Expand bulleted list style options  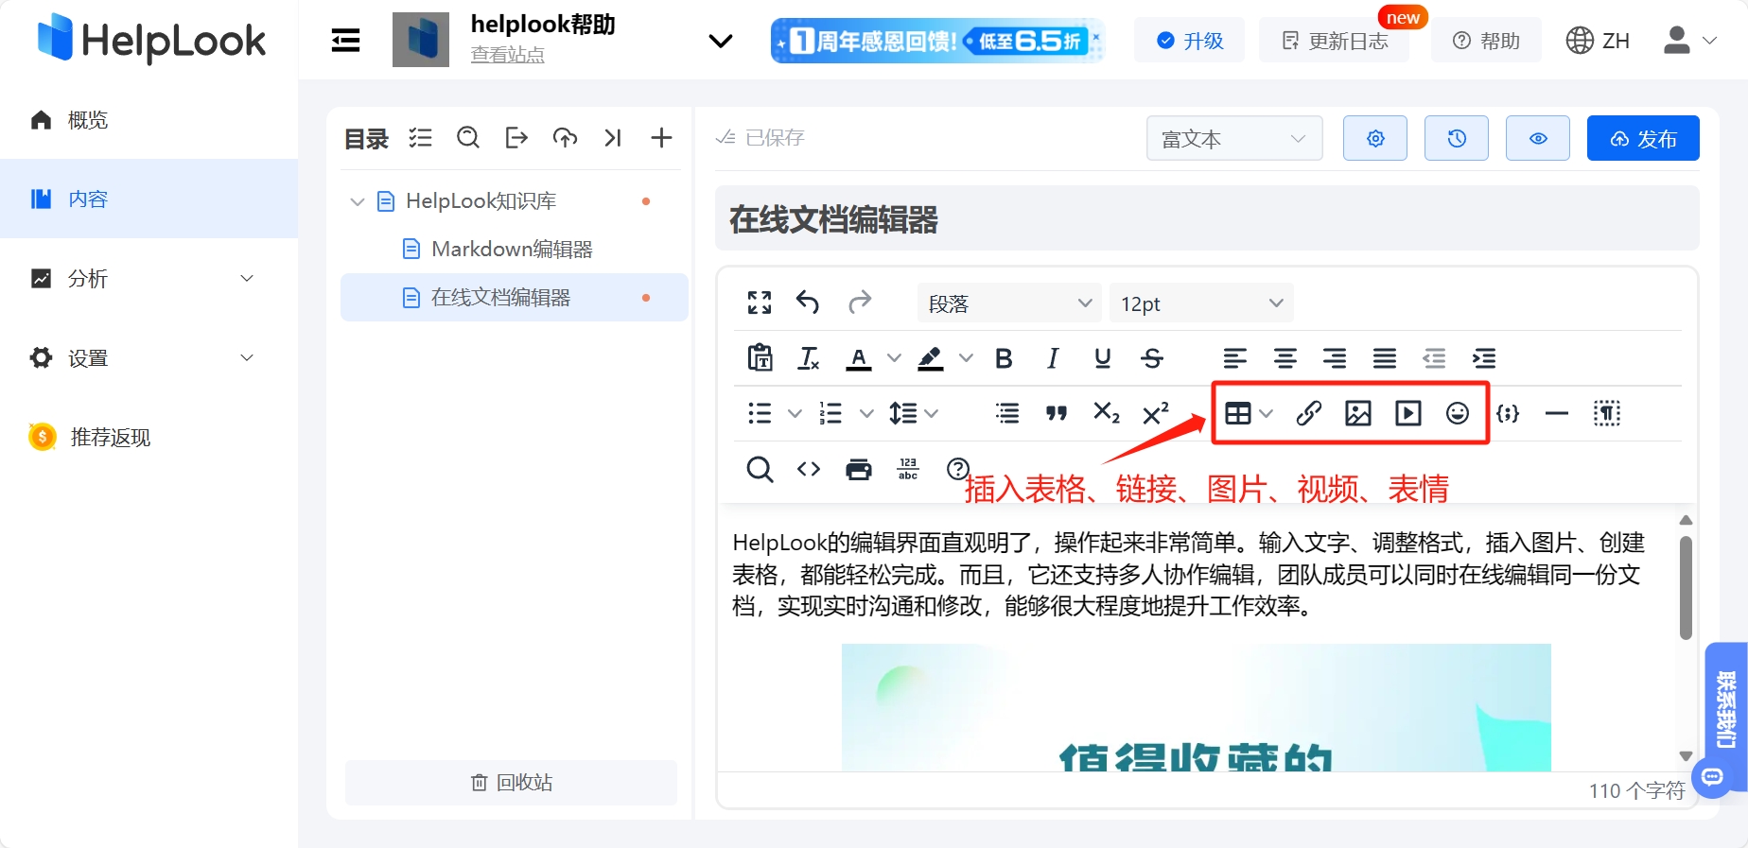pos(795,413)
